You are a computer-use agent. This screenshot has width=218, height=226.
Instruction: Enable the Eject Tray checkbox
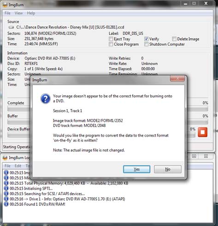111,39
